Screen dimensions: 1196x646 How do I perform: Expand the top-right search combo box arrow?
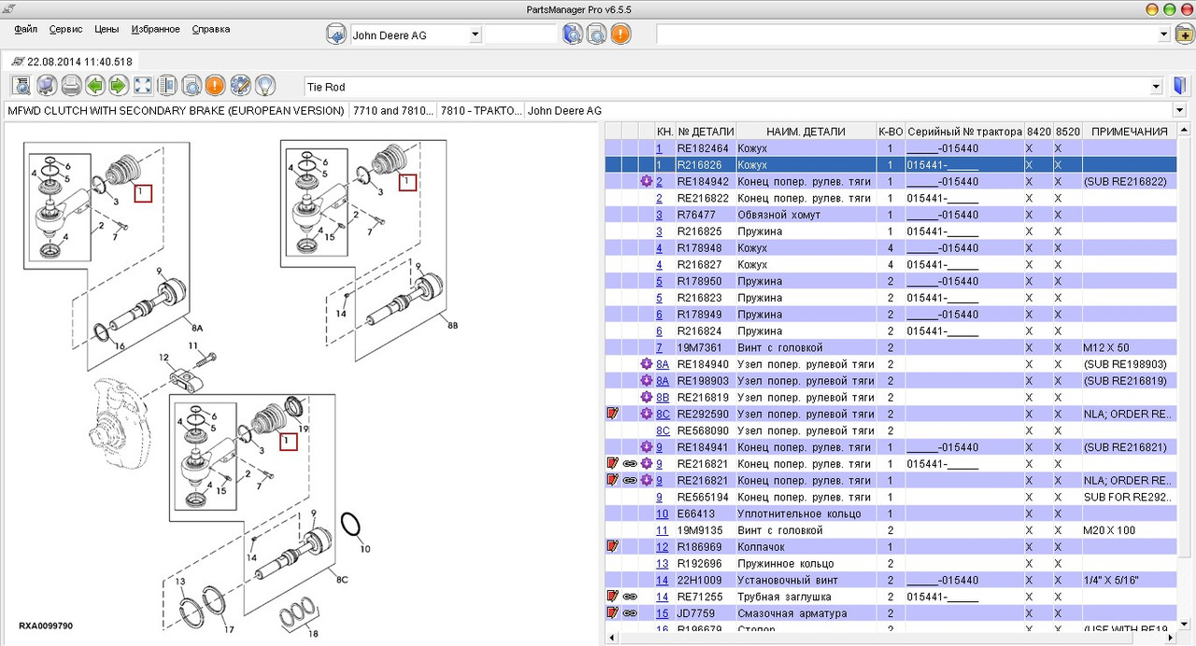(1164, 35)
